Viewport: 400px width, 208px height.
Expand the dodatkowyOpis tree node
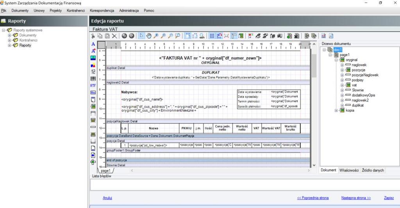point(342,95)
